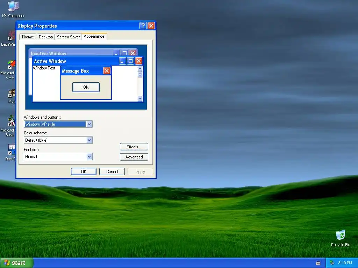Open the Microsoft C++ desktop shortcut

(x=9, y=70)
